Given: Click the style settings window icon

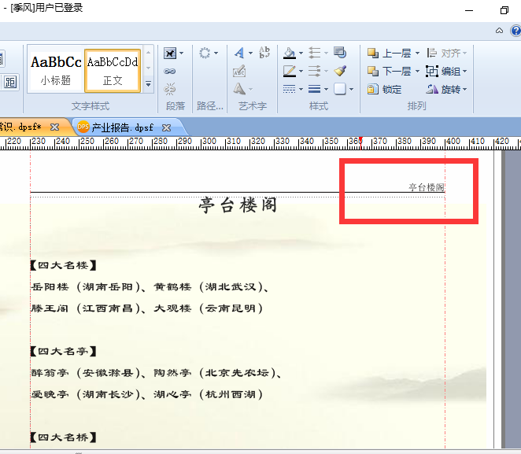Looking at the screenshot, I should (340, 52).
